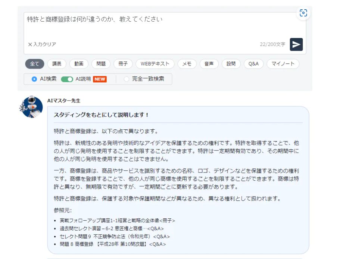Choose the 問題 filter chip

(x=101, y=64)
